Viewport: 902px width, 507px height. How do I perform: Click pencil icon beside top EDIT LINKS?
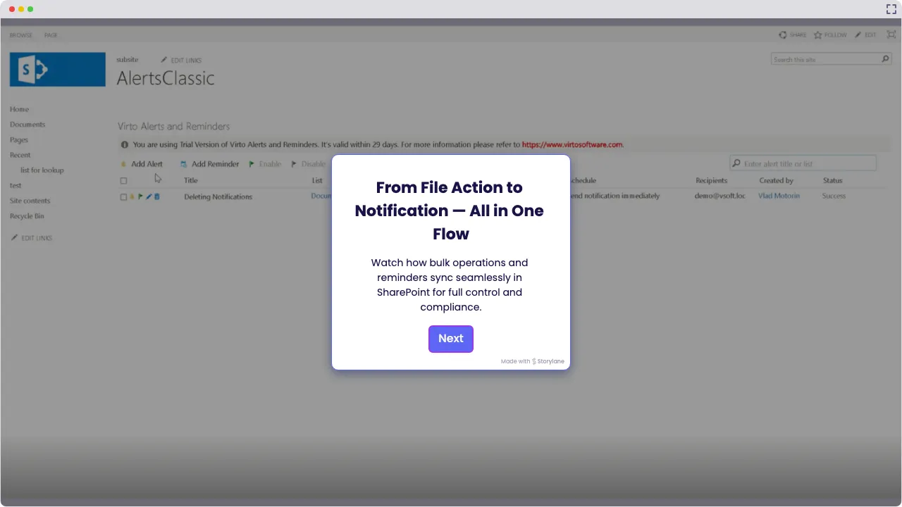[164, 60]
